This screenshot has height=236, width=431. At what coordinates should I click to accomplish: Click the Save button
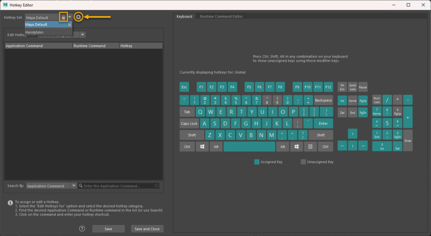click(x=108, y=229)
